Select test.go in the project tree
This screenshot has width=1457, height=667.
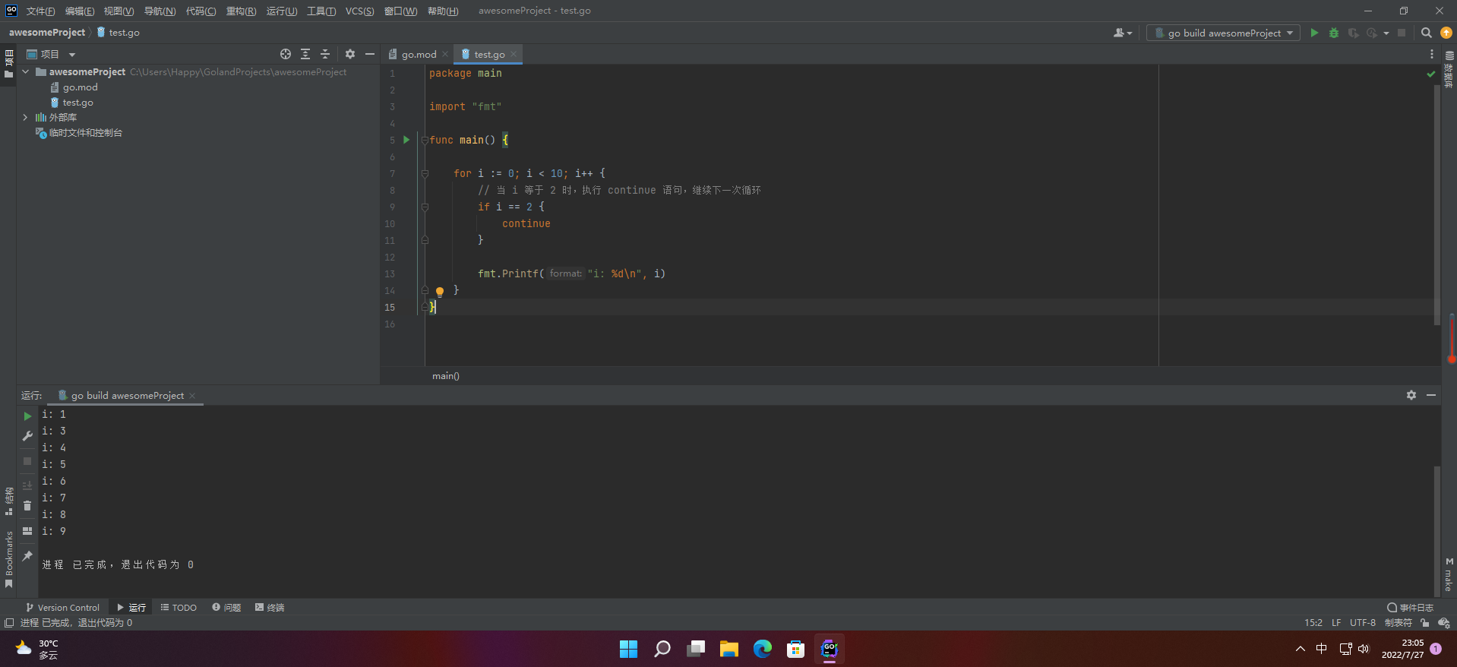[77, 102]
